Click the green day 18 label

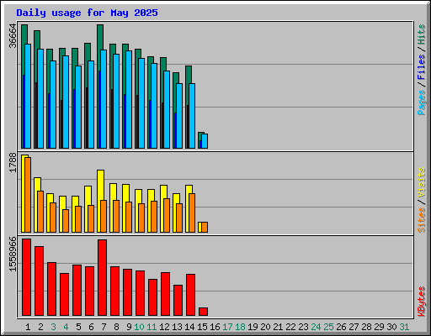240,327
